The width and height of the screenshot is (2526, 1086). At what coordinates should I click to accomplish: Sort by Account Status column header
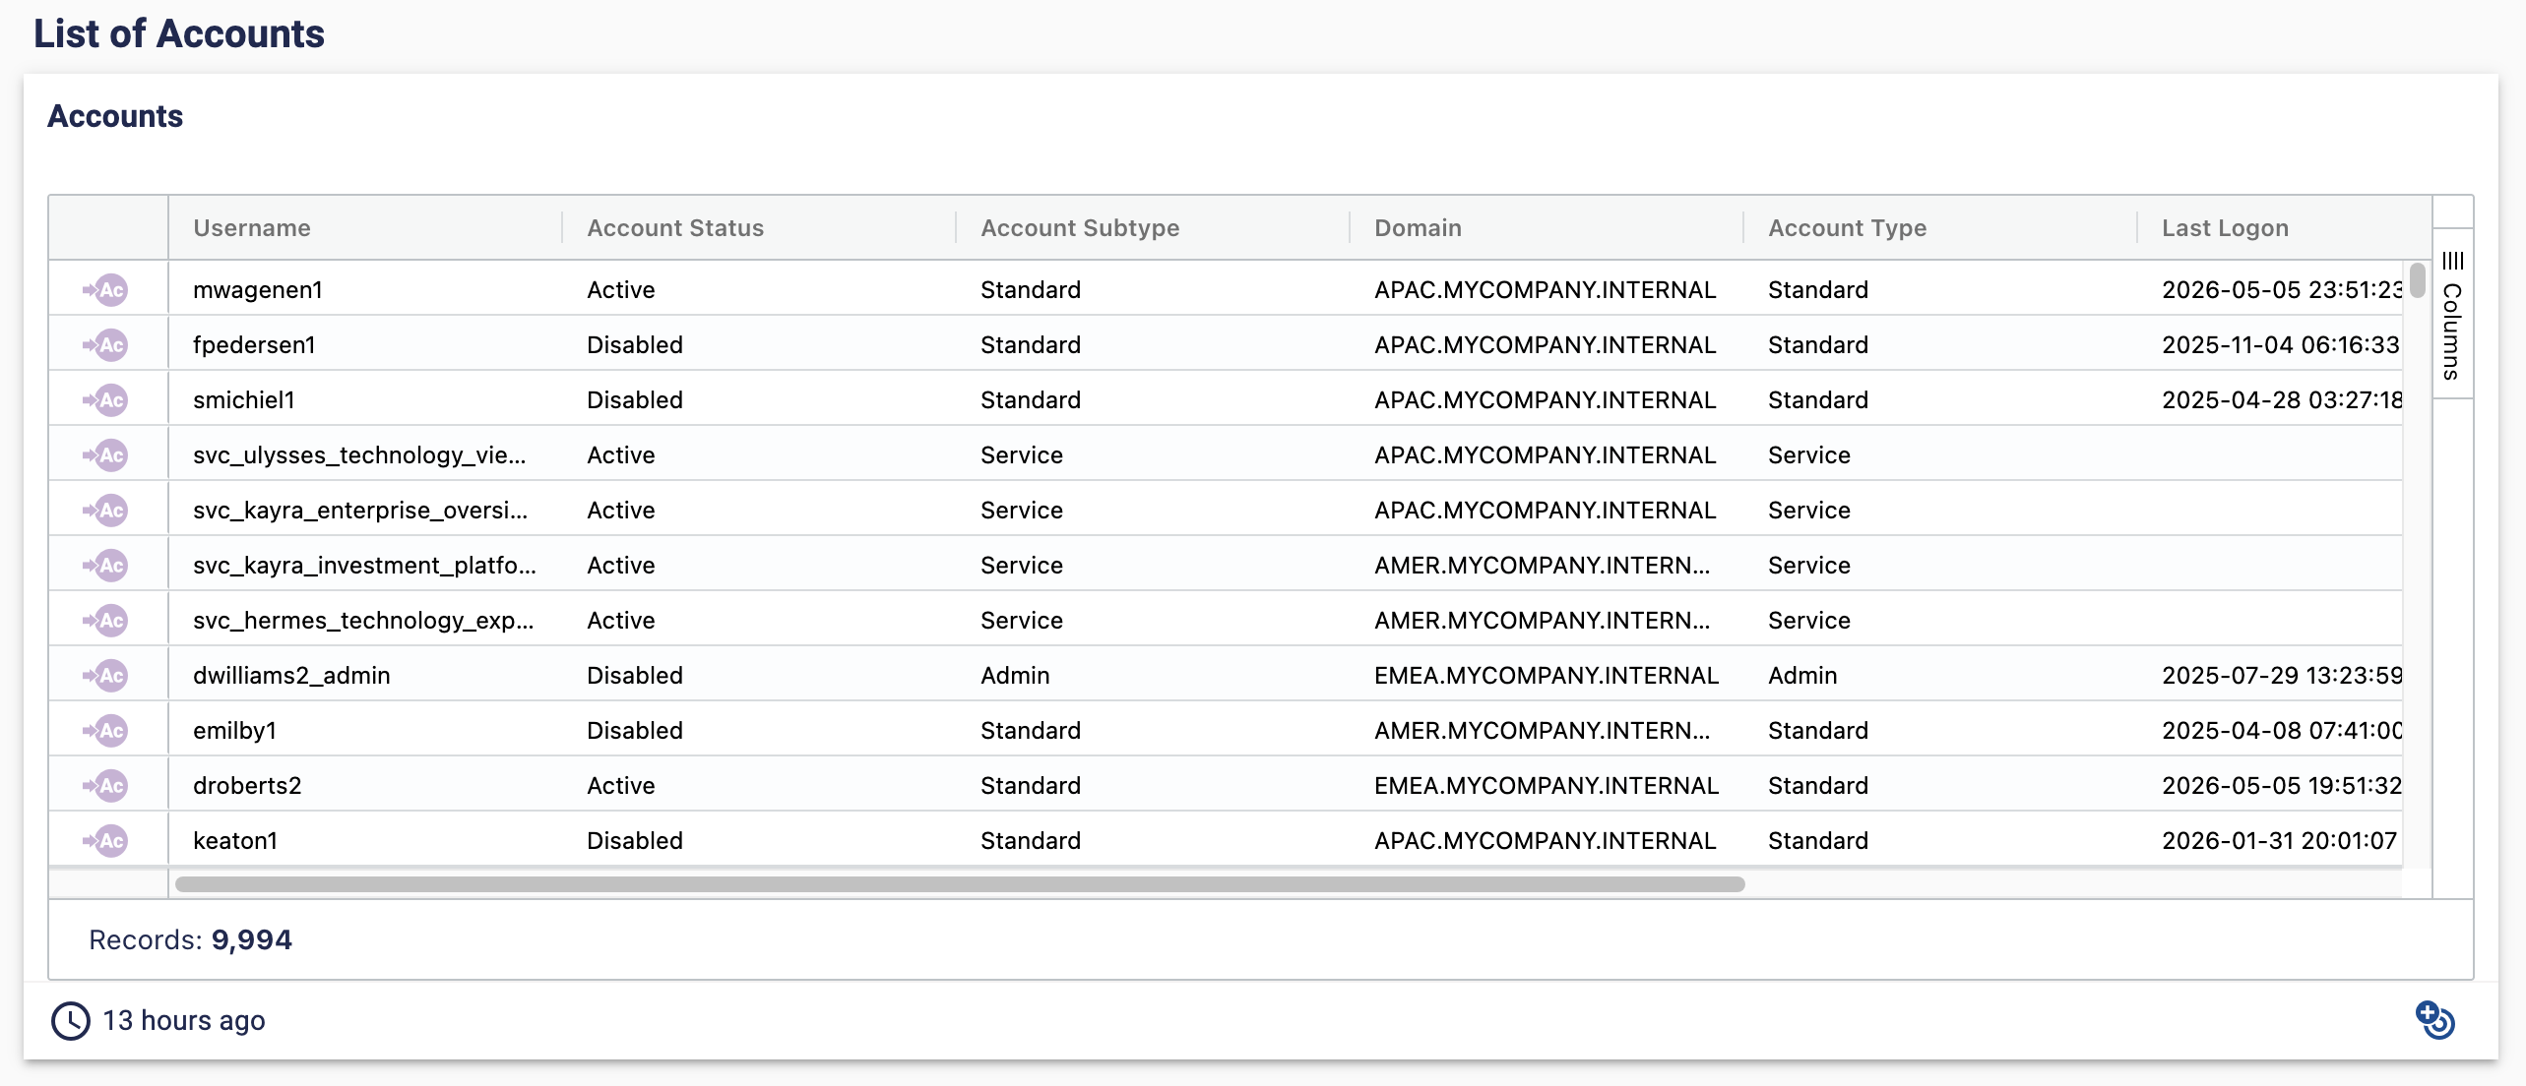click(x=675, y=228)
